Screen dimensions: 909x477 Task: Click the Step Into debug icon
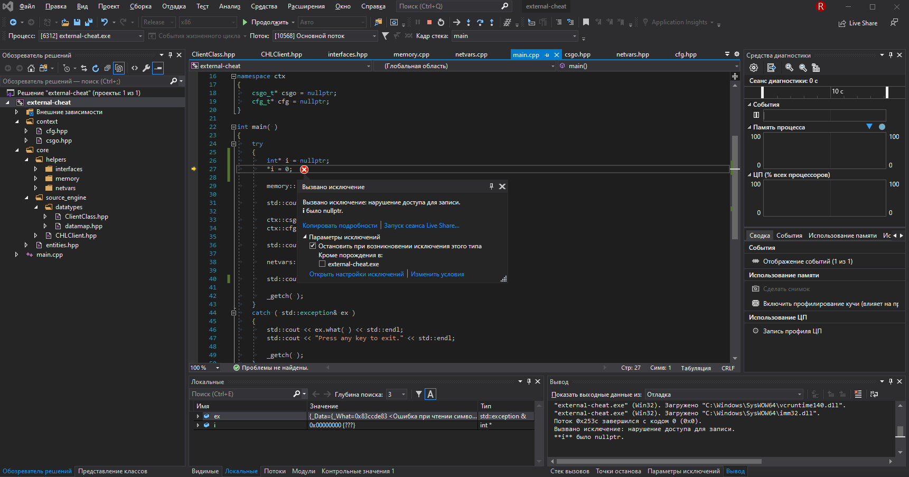point(468,22)
